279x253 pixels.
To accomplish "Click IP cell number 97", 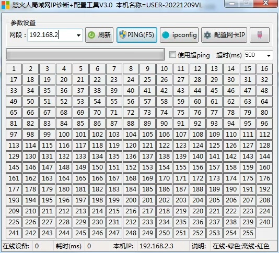I will pos(14,135).
